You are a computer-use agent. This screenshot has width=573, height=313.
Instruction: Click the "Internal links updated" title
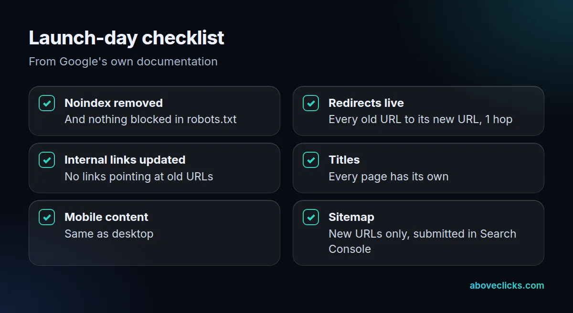coord(125,160)
